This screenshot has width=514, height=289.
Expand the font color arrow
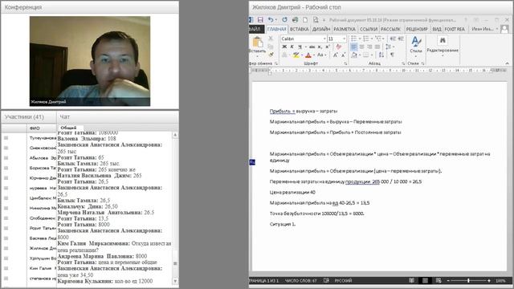coord(313,55)
